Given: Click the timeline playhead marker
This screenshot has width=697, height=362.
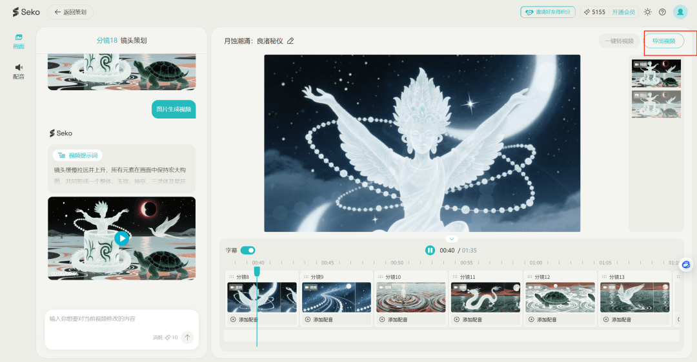Looking at the screenshot, I should 257,271.
